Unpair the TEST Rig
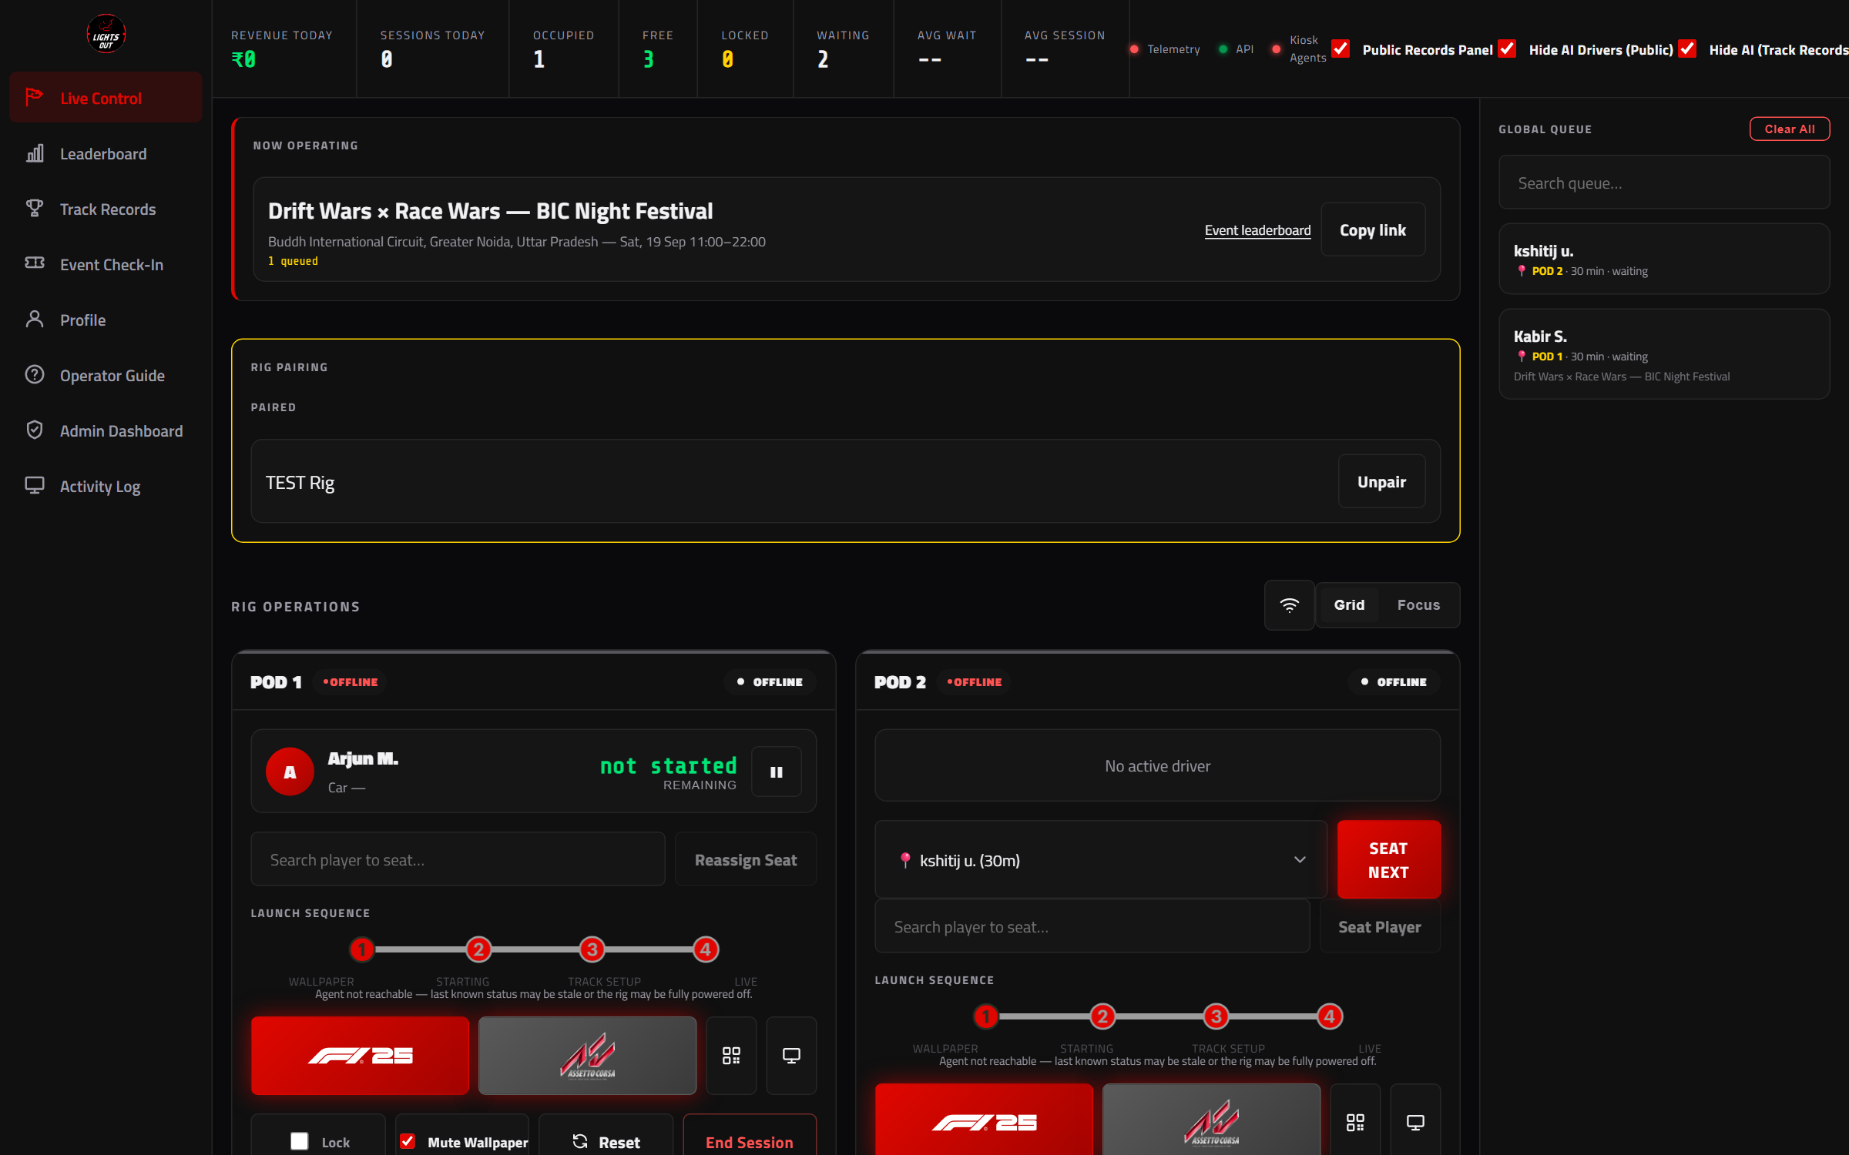The height and width of the screenshot is (1155, 1849). 1381,481
